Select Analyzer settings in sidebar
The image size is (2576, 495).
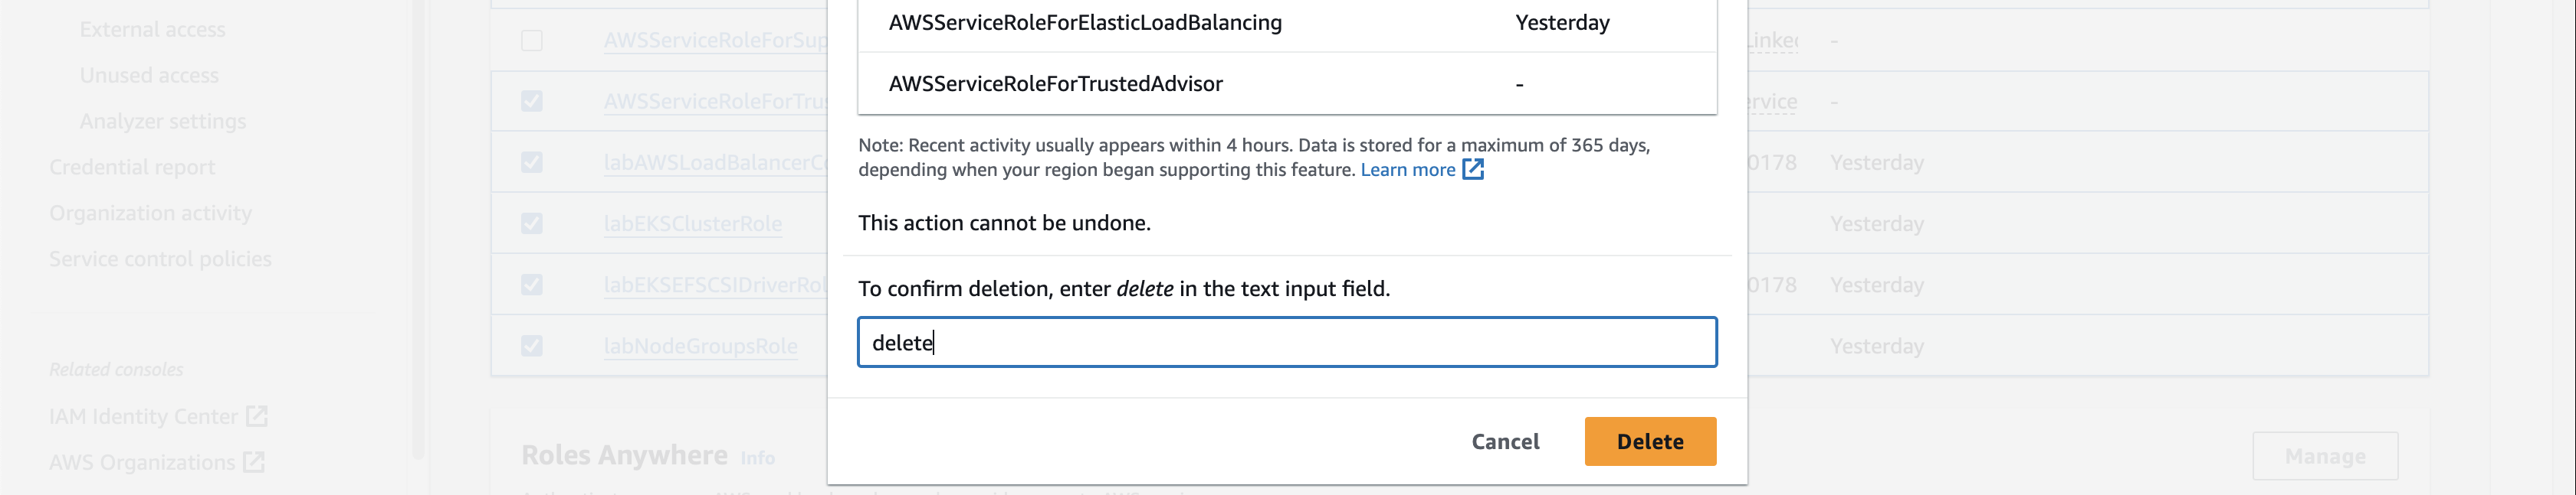163,121
